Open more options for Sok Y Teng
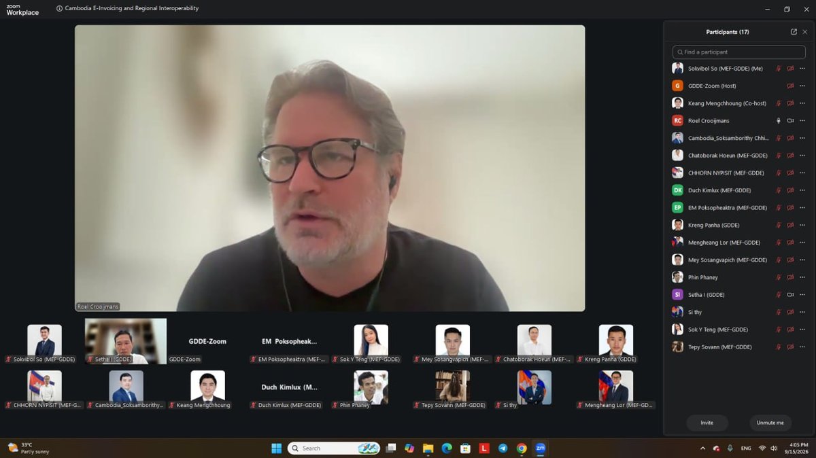The height and width of the screenshot is (458, 816). coord(802,330)
